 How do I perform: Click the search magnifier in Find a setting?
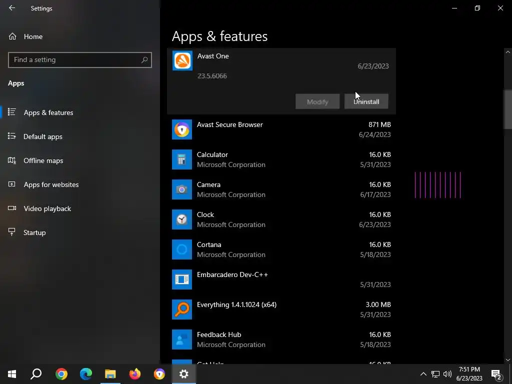click(x=144, y=60)
